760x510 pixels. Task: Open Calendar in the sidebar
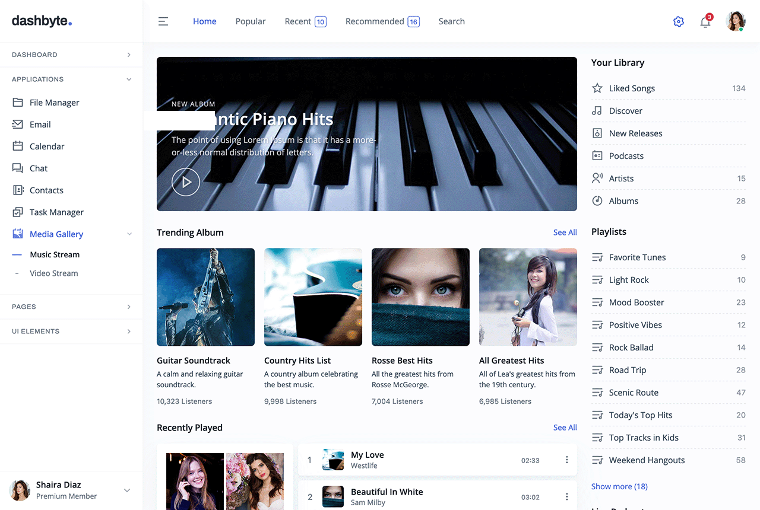(47, 146)
